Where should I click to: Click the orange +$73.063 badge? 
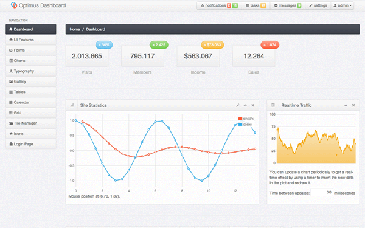(212, 44)
